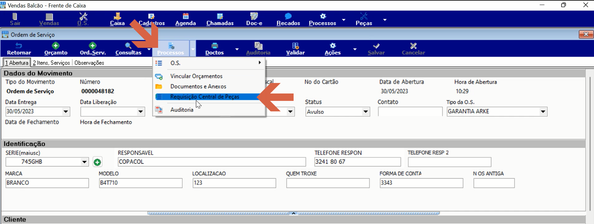The image size is (594, 224).
Task: Click the N OS ANTIGA field
Action: click(x=494, y=183)
